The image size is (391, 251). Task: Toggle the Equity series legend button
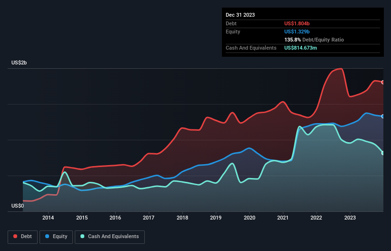pyautogui.click(x=56, y=237)
